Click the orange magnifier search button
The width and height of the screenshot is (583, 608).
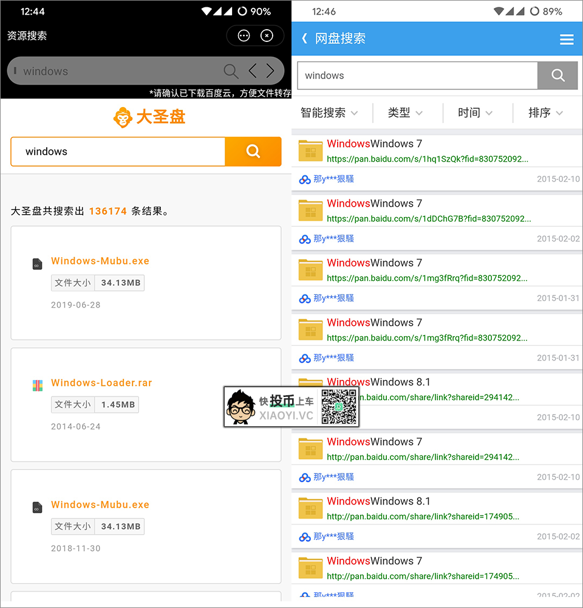tap(253, 151)
